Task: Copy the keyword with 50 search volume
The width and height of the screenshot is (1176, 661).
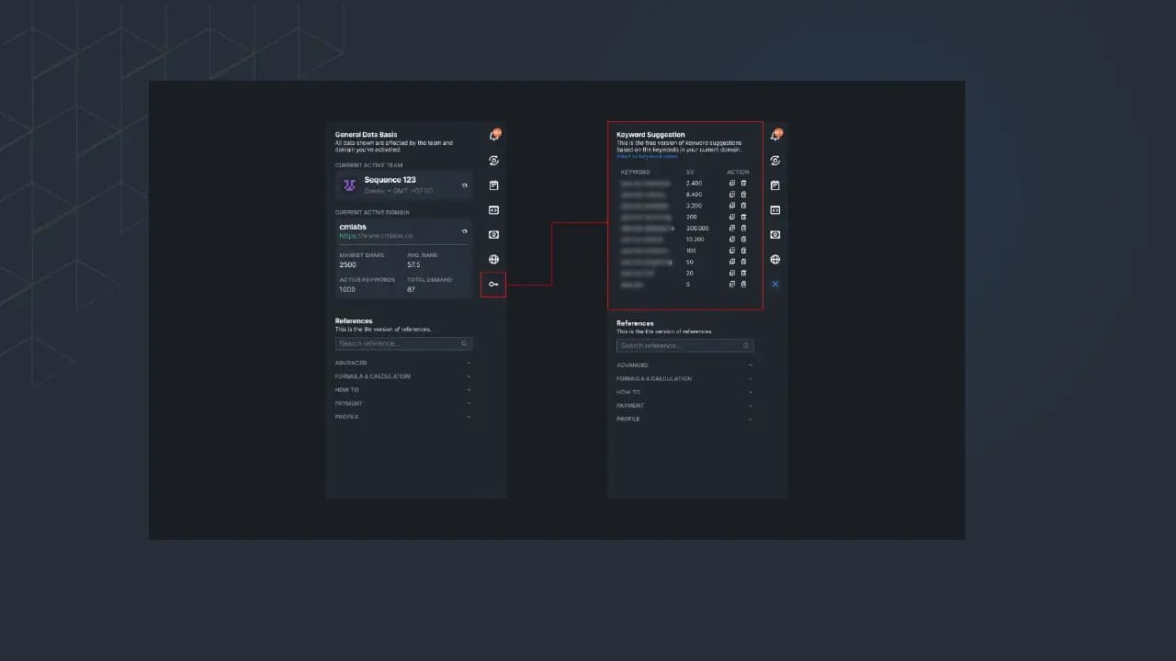Action: click(732, 262)
